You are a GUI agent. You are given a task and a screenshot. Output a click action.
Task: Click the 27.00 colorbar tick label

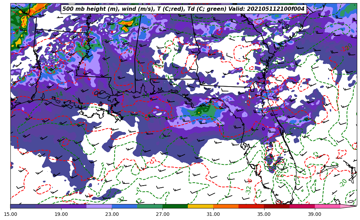coord(162,214)
